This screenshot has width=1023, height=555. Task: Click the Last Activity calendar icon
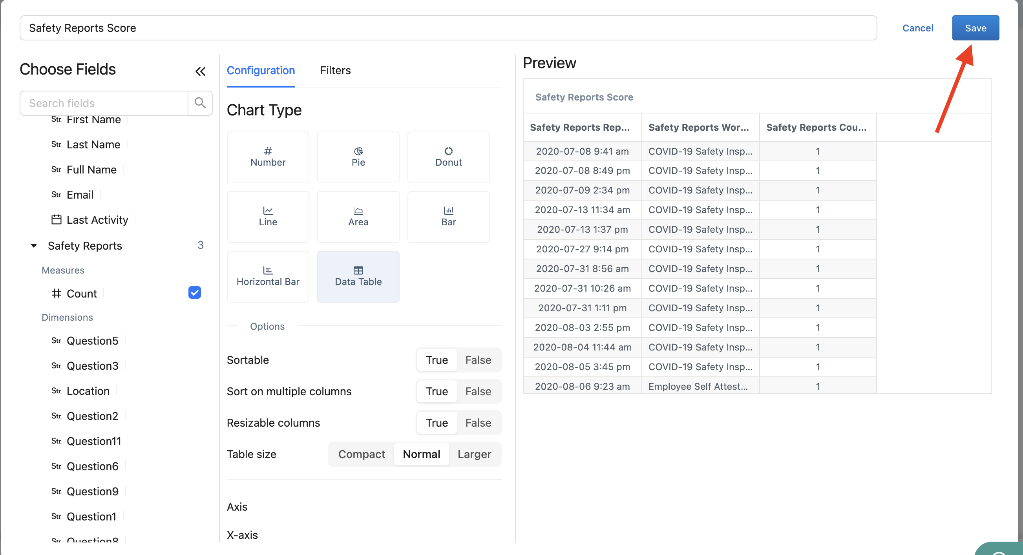click(57, 219)
